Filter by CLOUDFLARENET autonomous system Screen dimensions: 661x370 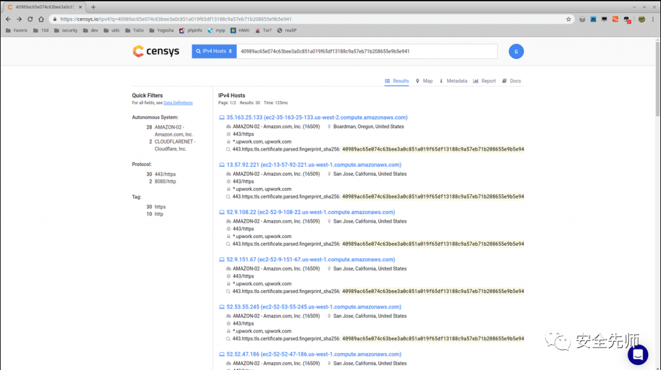[175, 145]
